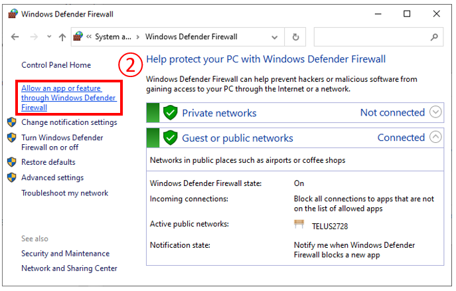Open Advanced settings link
Image resolution: width=456 pixels, height=291 pixels.
[52, 177]
